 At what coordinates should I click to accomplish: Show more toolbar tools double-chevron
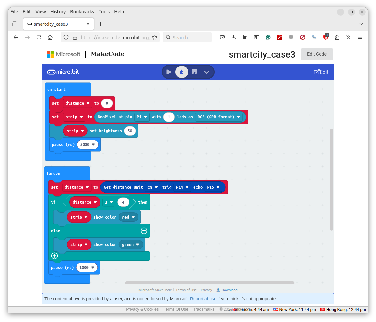click(x=349, y=37)
